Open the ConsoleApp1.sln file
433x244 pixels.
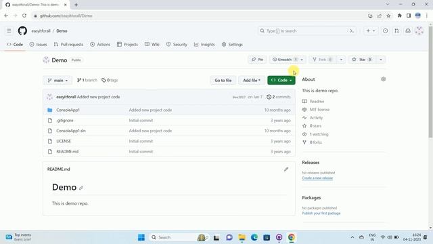(x=71, y=131)
